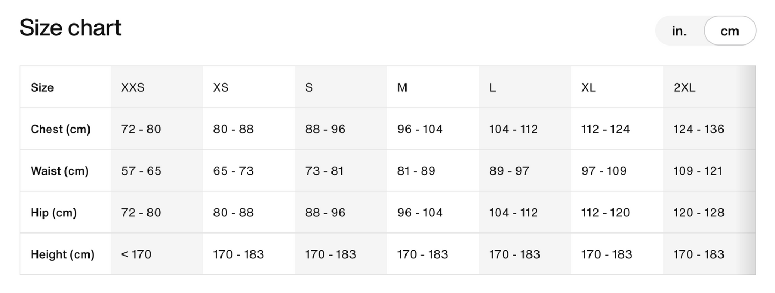Screen dimensions: 775x293
Task: Click the L size column header
Action: tap(492, 87)
